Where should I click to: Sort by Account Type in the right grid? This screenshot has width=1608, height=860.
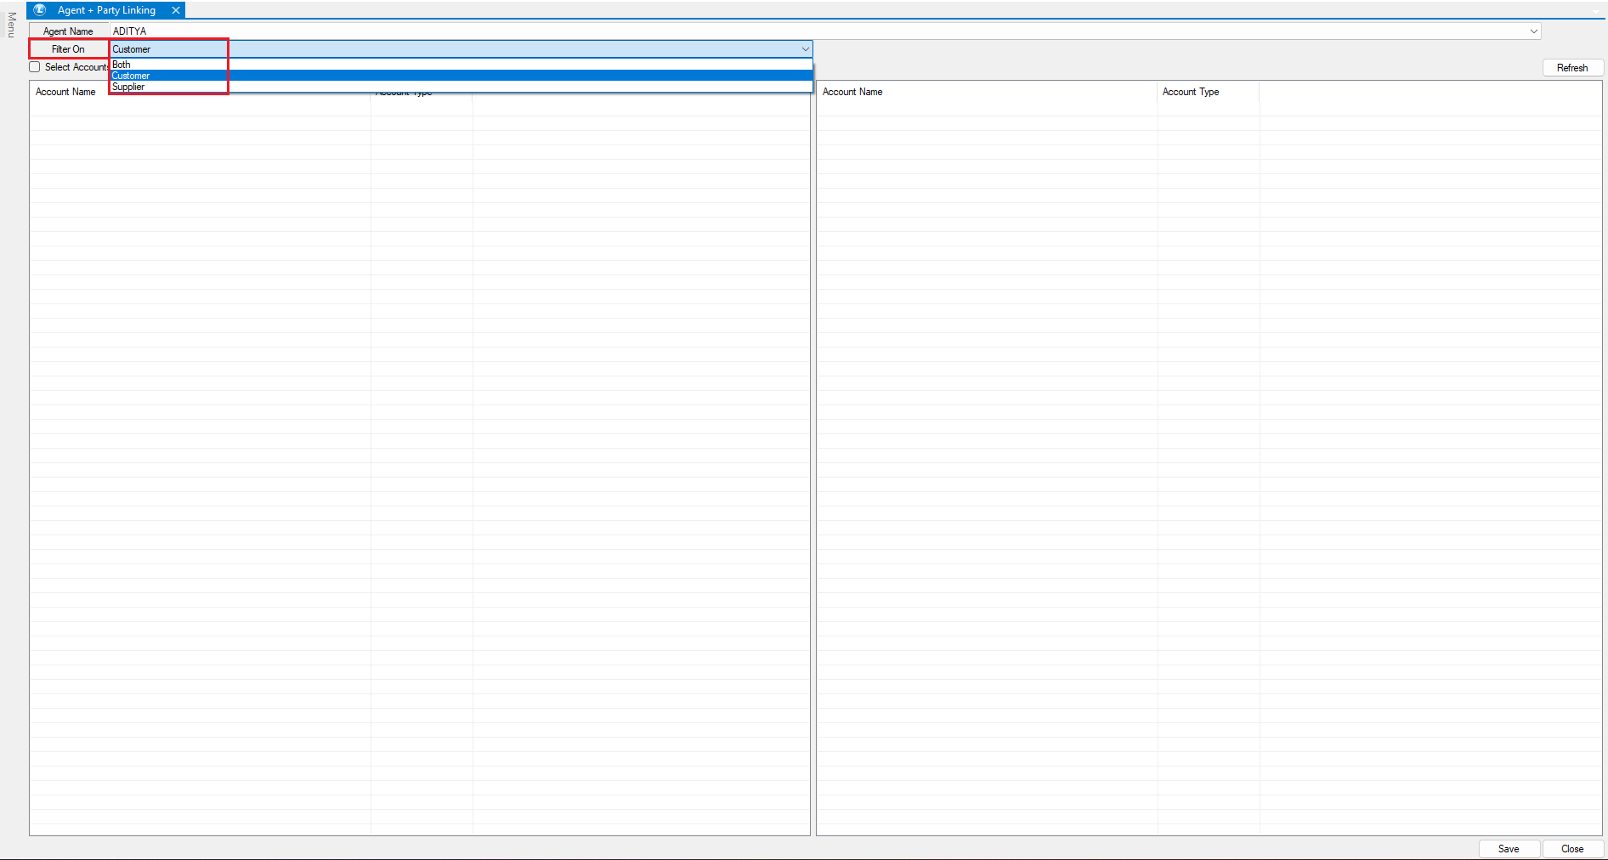click(1190, 92)
